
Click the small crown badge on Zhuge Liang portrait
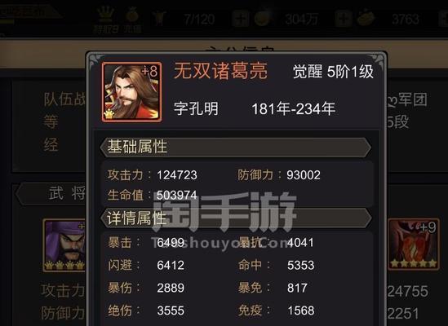point(109,114)
